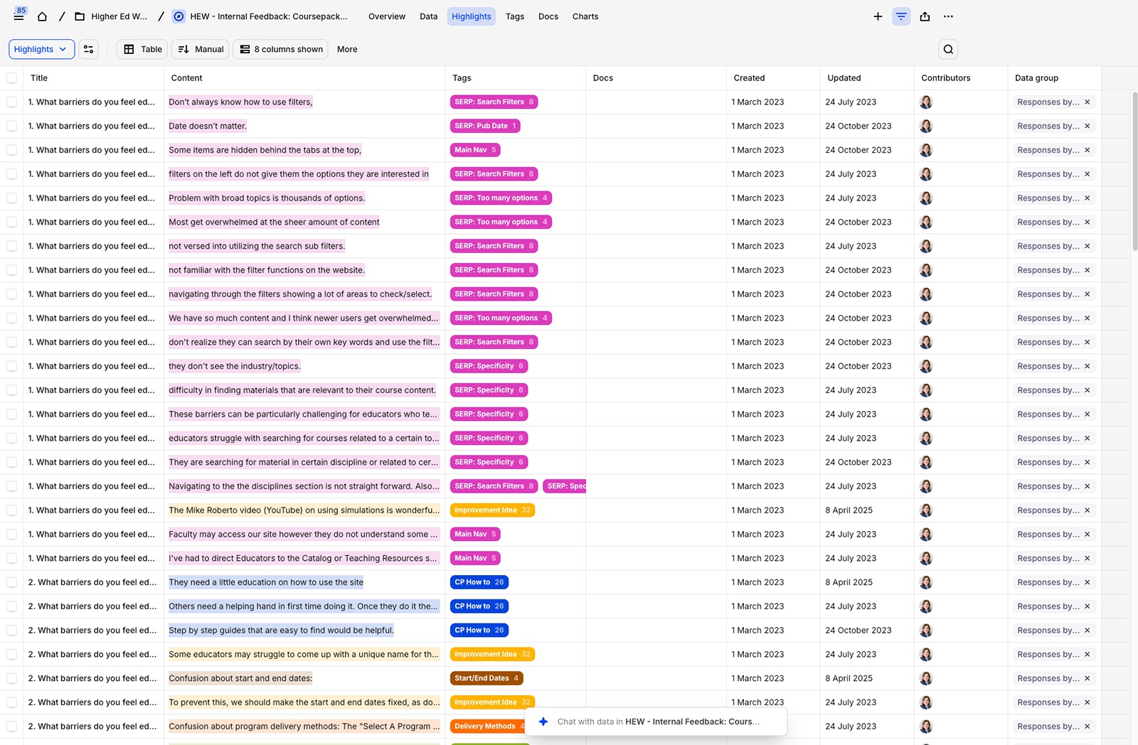This screenshot has width=1138, height=745.
Task: Select checkbox for 'Problem with broad topics' row
Action: point(11,198)
